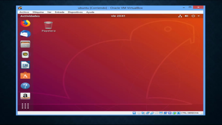Show applications grid of dots
Image resolution: width=222 pixels, height=125 pixels.
[x=25, y=106]
